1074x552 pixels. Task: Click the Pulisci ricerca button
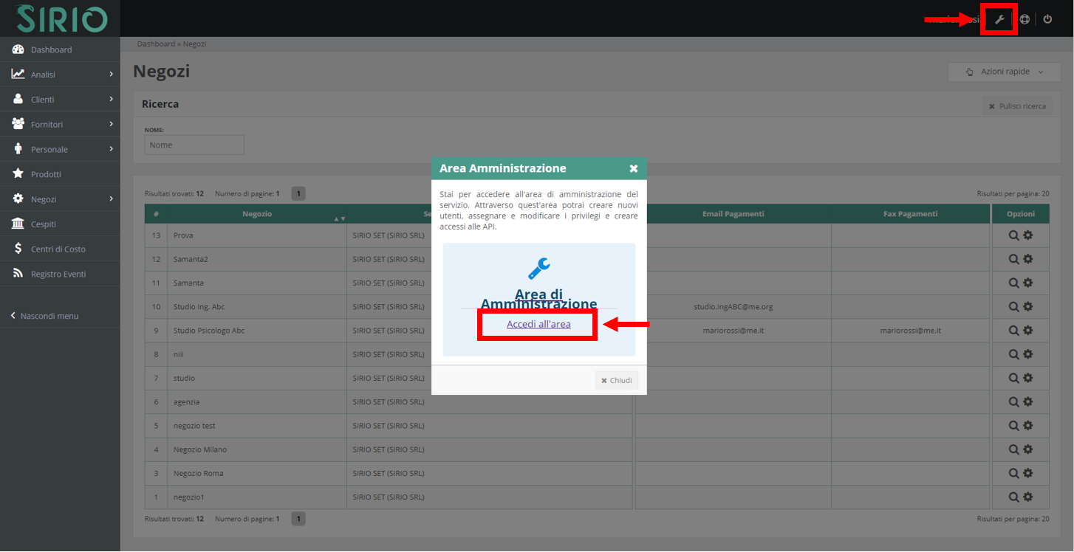click(x=1017, y=106)
